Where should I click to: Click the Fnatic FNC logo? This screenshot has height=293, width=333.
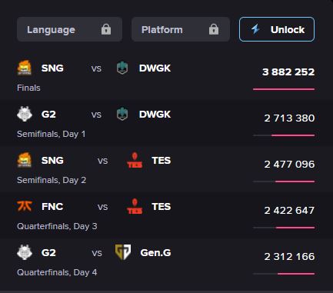[25, 206]
